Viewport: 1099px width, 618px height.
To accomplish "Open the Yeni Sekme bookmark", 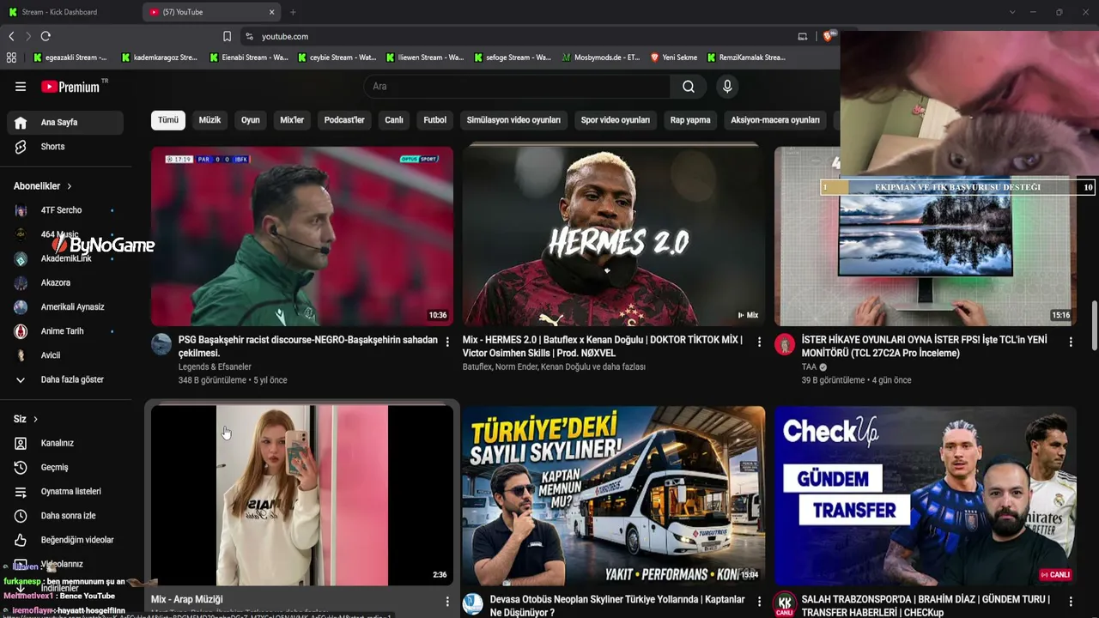I will [674, 58].
